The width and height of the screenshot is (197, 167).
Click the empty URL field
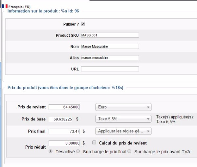click(x=110, y=69)
